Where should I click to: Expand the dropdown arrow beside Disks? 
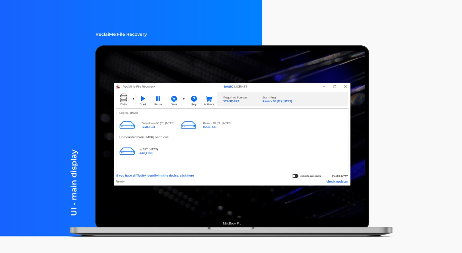click(x=133, y=99)
